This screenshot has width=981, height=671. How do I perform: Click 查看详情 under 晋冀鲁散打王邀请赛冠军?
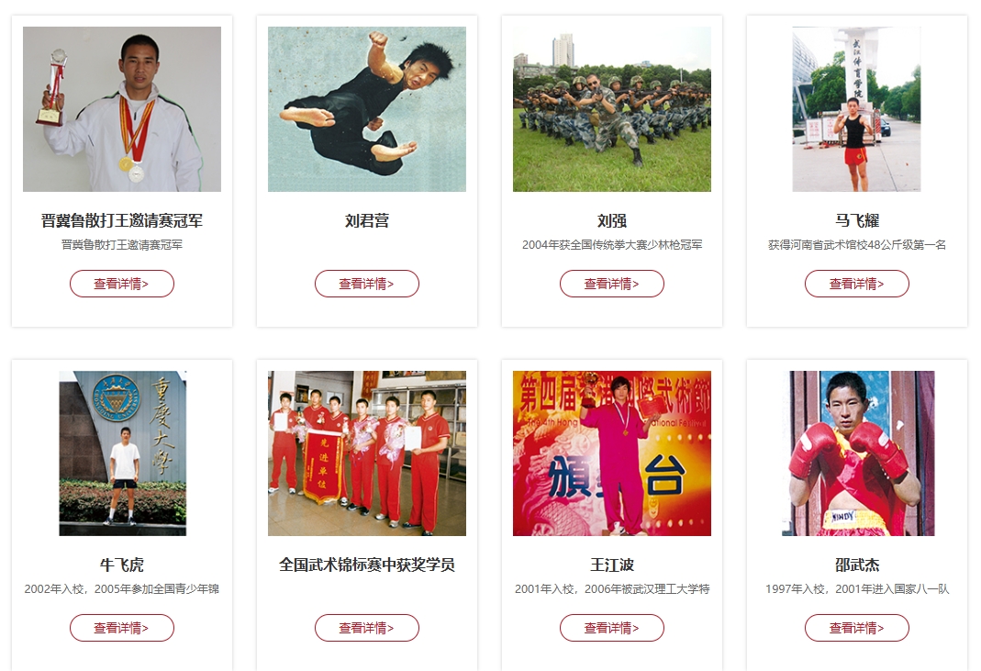point(122,284)
